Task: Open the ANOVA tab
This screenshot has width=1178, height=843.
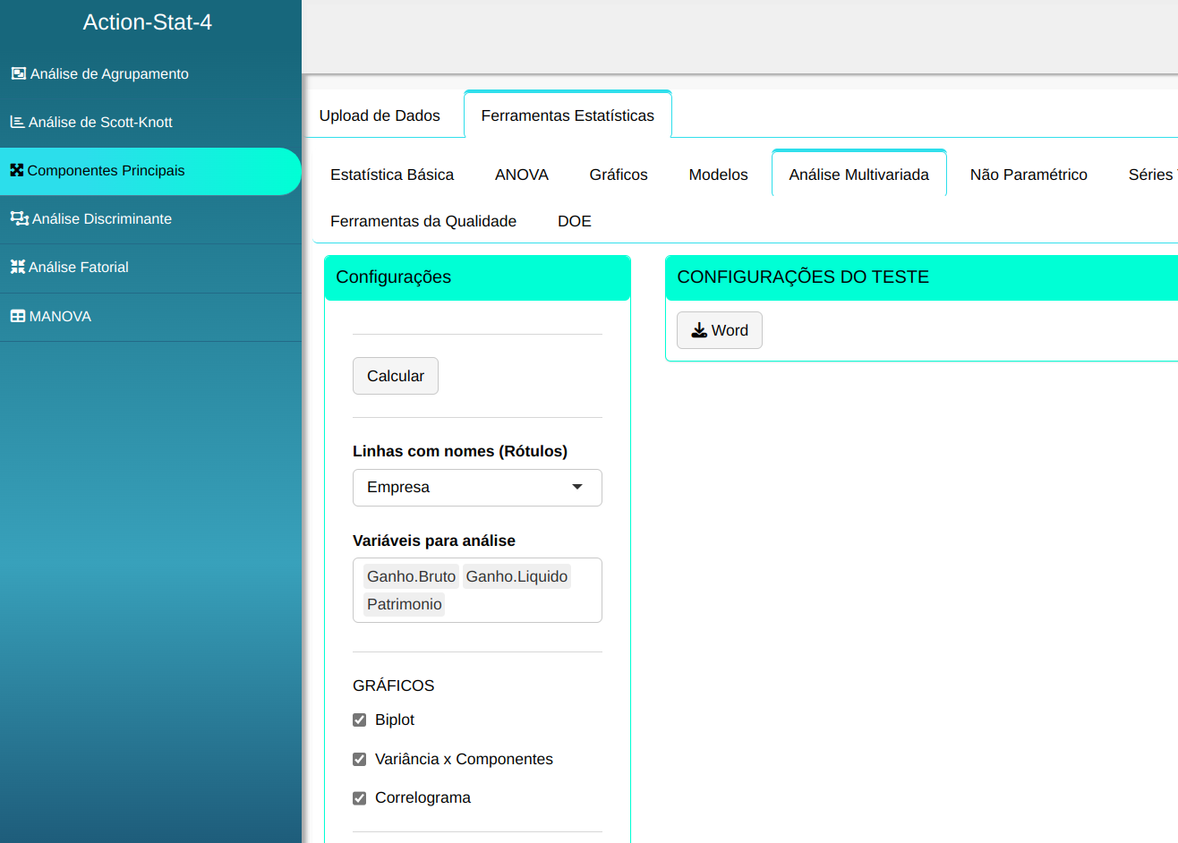Action: click(x=521, y=175)
